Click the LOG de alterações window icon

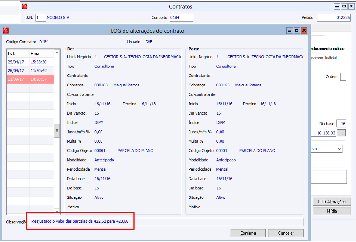coord(5,31)
